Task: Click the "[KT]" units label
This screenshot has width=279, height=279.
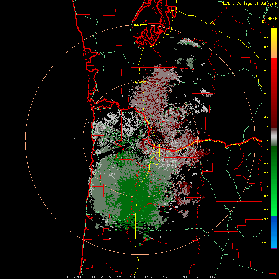Action: pyautogui.click(x=264, y=21)
